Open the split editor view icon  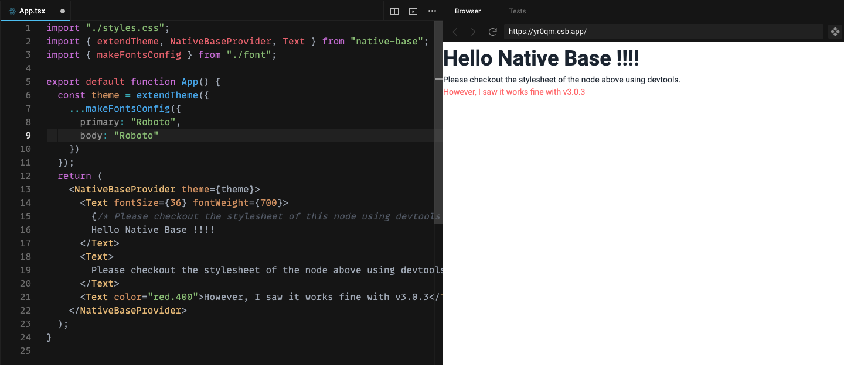[x=394, y=11]
